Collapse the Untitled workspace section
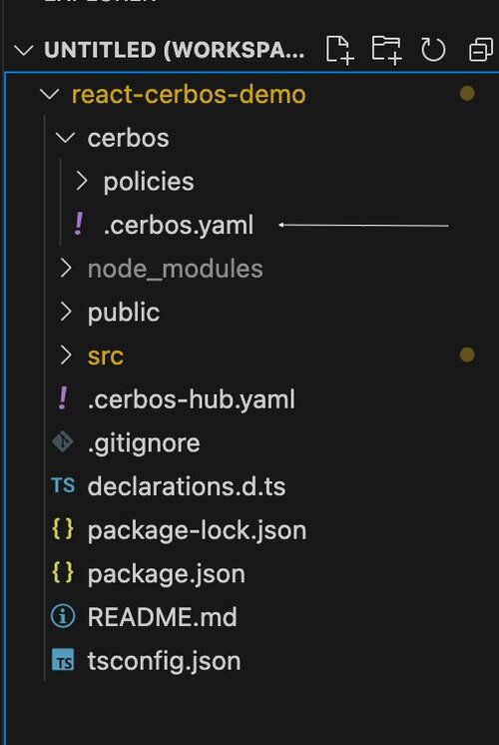Image resolution: width=499 pixels, height=745 pixels. click(24, 50)
